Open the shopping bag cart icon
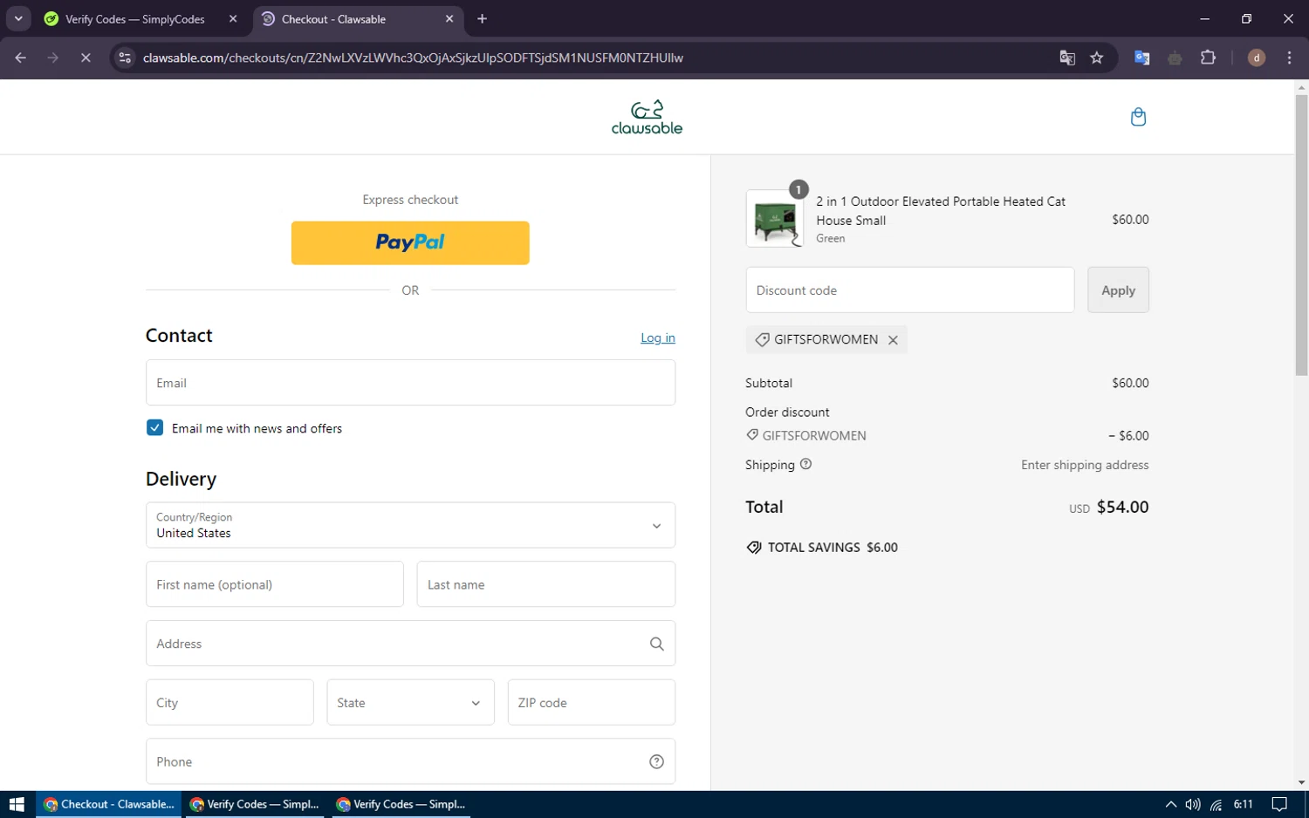The height and width of the screenshot is (818, 1309). (x=1138, y=117)
